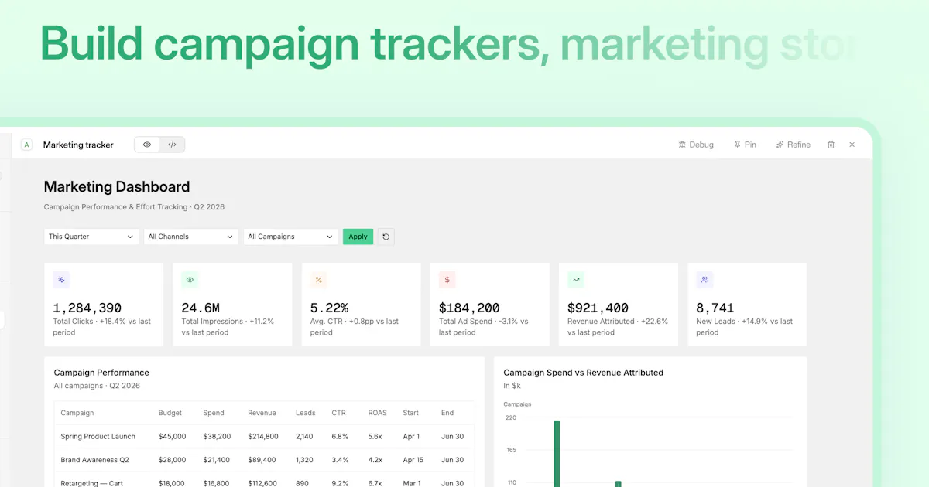Click the Avg. CTR percent icon
The width and height of the screenshot is (929, 487).
pos(318,280)
